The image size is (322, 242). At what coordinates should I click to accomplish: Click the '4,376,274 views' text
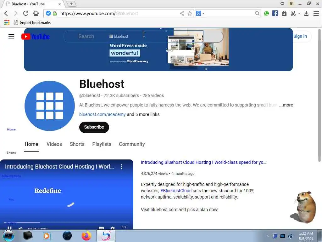(x=154, y=174)
